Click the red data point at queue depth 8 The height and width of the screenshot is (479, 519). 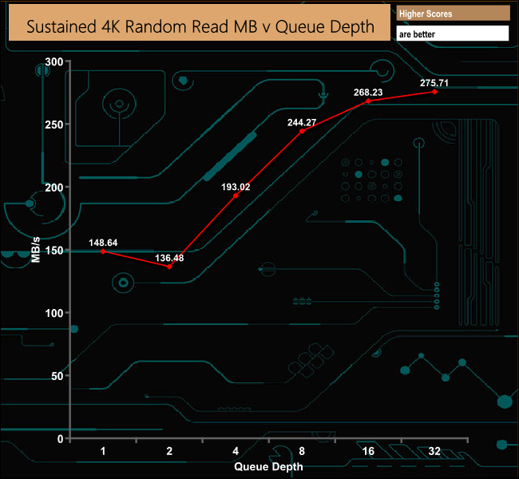302,132
